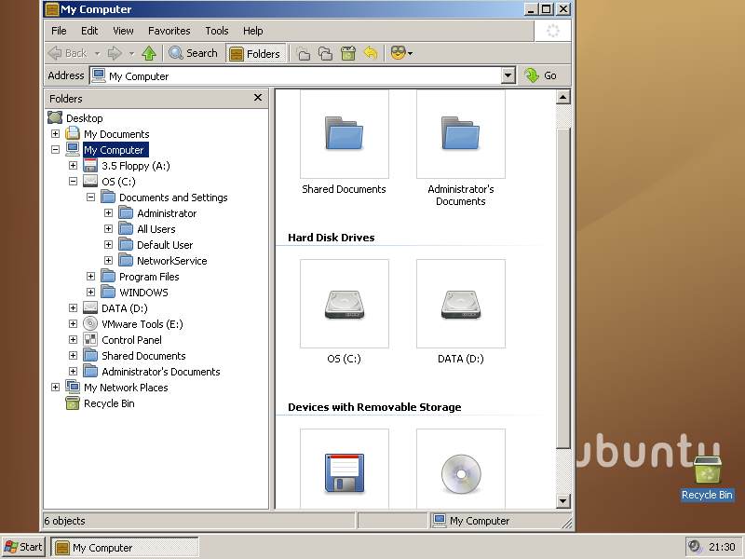745x559 pixels.
Task: Close the Folders pane with its X
Action: (x=258, y=98)
